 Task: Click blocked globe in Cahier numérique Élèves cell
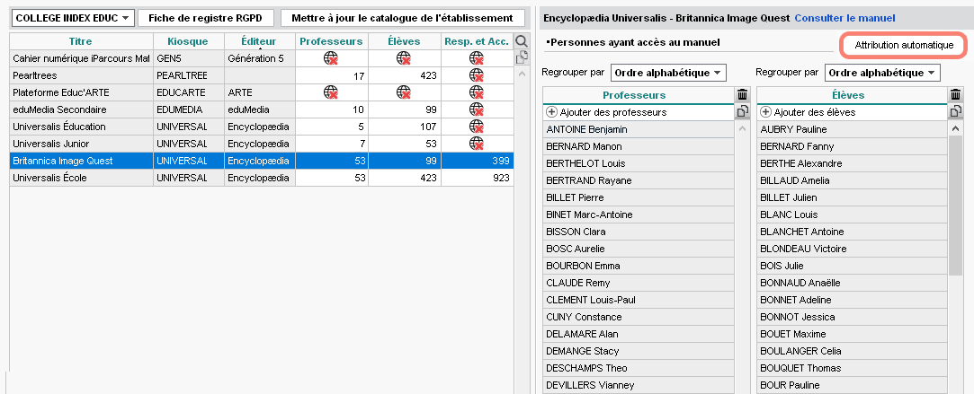pyautogui.click(x=405, y=59)
